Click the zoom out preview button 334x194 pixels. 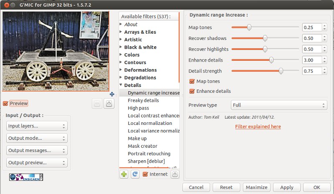[97, 104]
